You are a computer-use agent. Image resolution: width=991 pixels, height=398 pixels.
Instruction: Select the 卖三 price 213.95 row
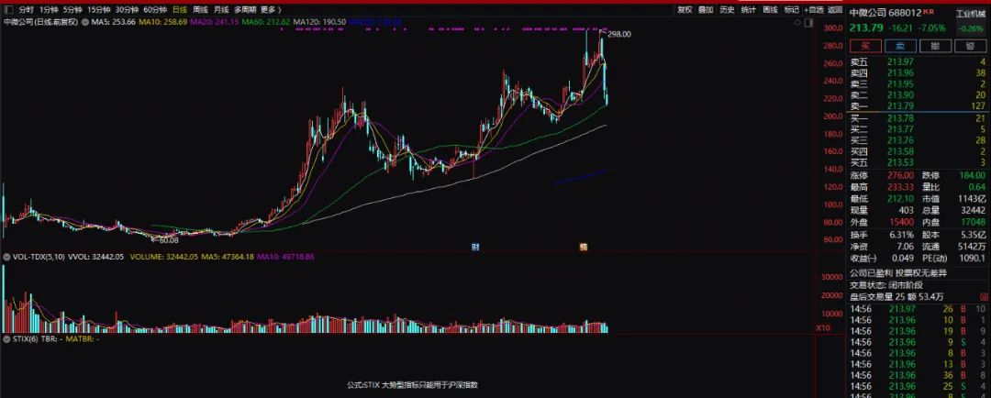coord(917,84)
